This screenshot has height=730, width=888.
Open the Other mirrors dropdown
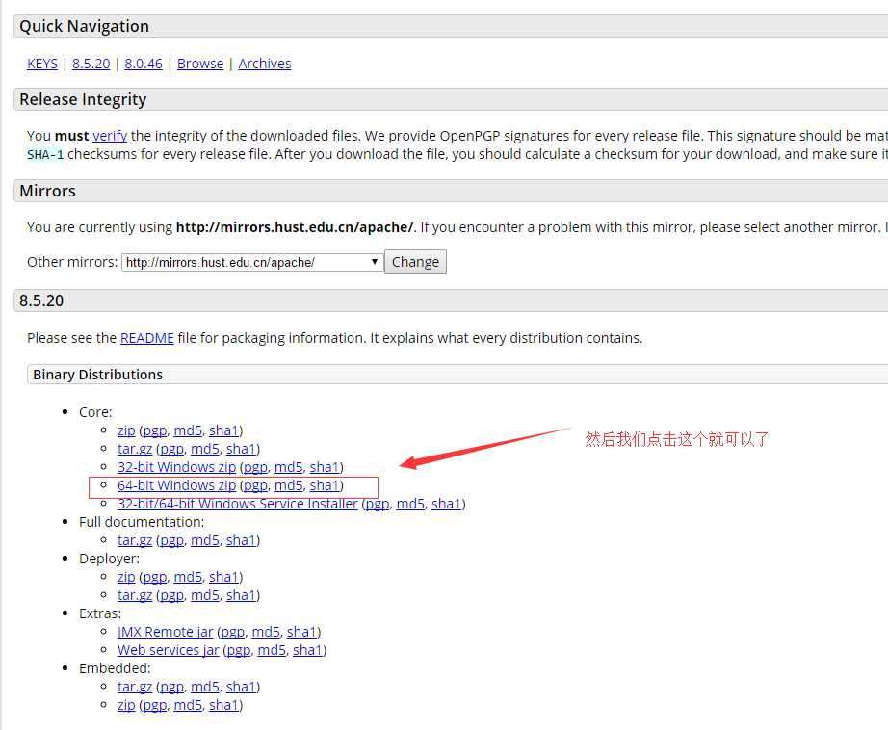point(252,262)
